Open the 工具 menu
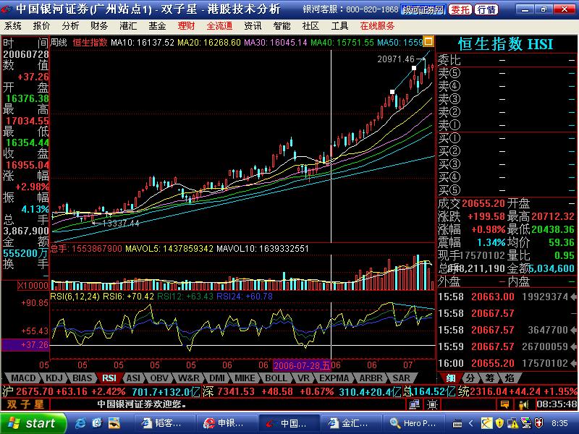This screenshot has width=579, height=434. point(339,26)
